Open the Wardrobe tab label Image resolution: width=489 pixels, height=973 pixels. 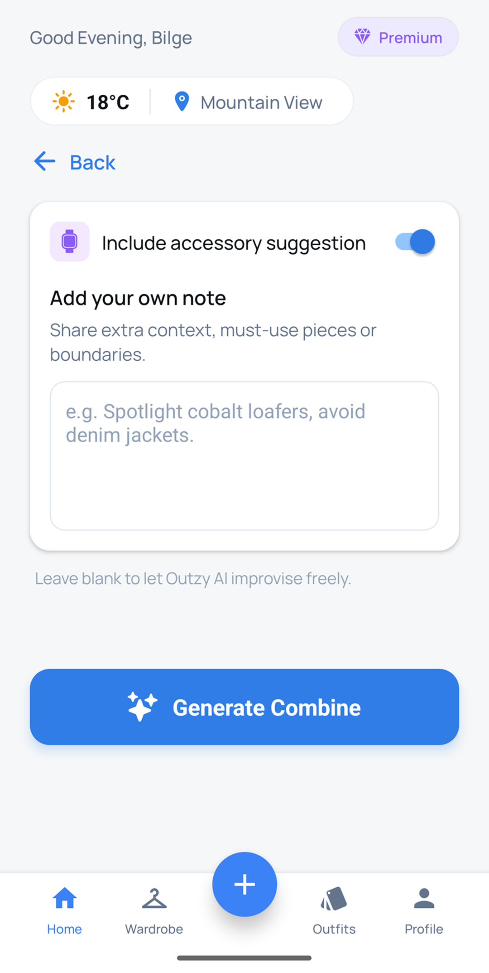154,929
